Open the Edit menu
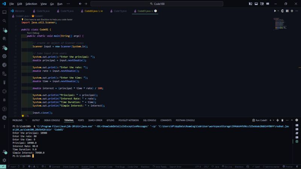This screenshot has height=169, width=301. [20, 4]
